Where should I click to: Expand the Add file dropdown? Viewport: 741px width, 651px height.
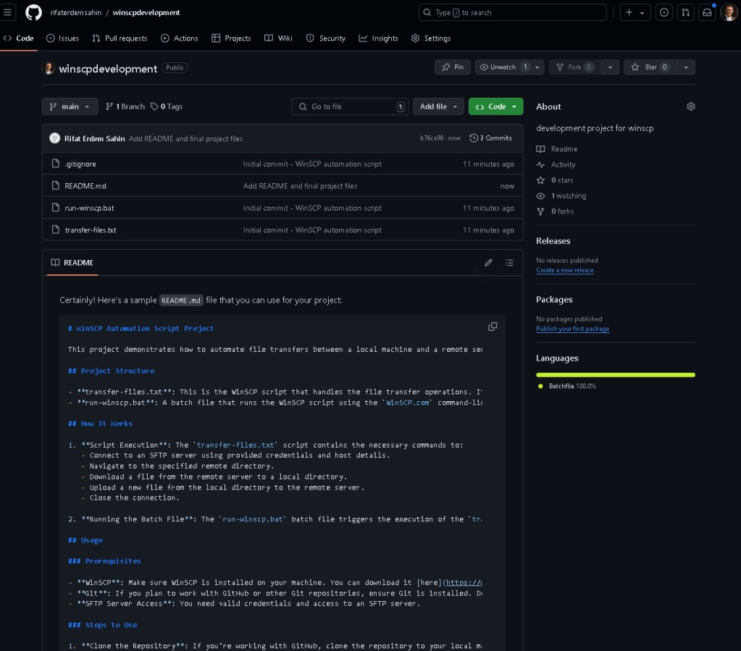tap(438, 106)
